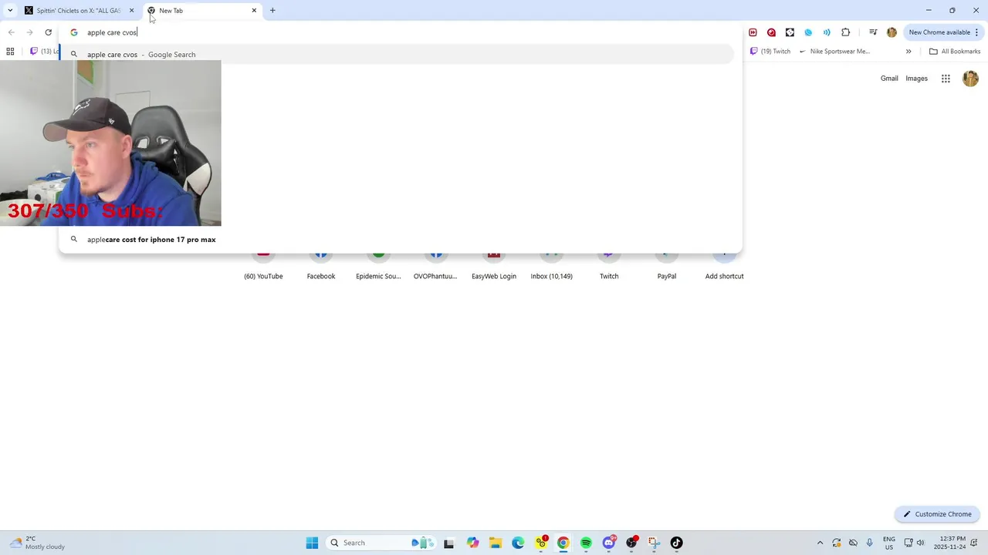Show hidden bookmarks with double chevron

(x=908, y=52)
